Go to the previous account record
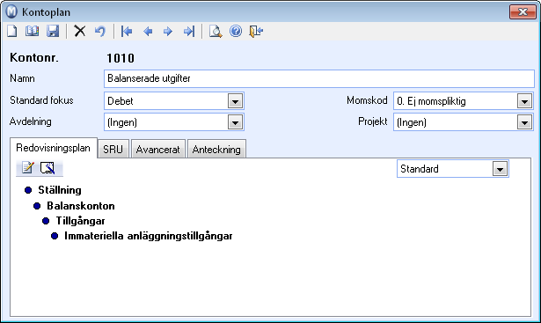The image size is (541, 323). [x=148, y=32]
